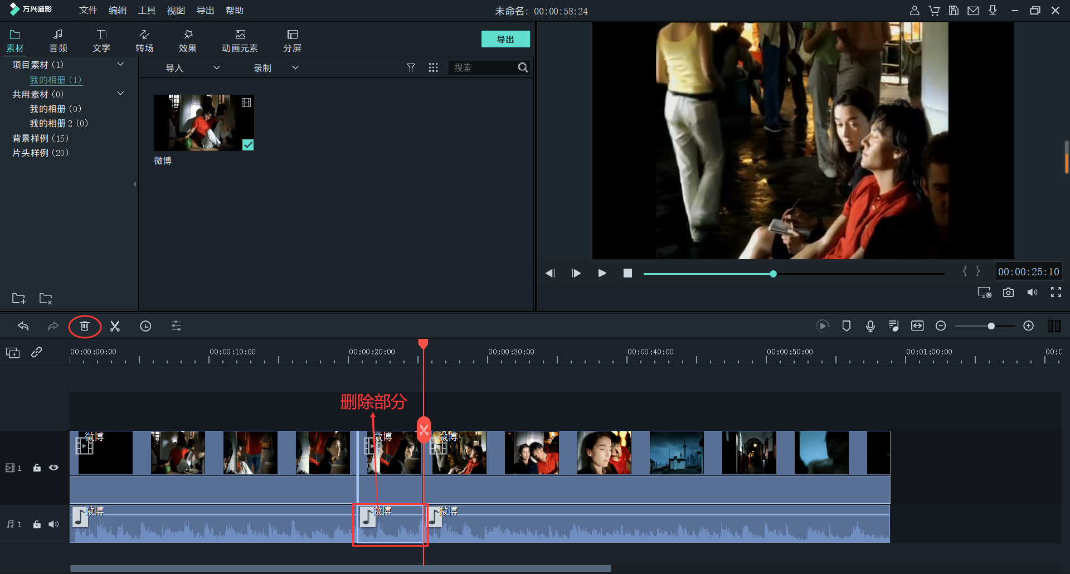Click the voiceover microphone icon
The image size is (1070, 574).
click(x=870, y=326)
